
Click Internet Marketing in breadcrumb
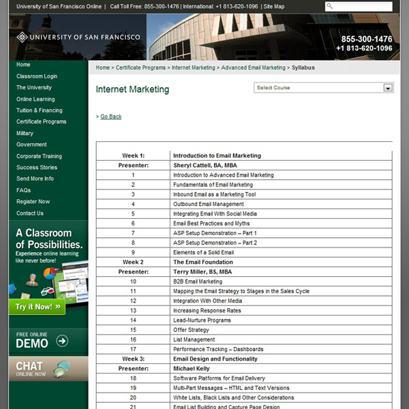coord(193,68)
